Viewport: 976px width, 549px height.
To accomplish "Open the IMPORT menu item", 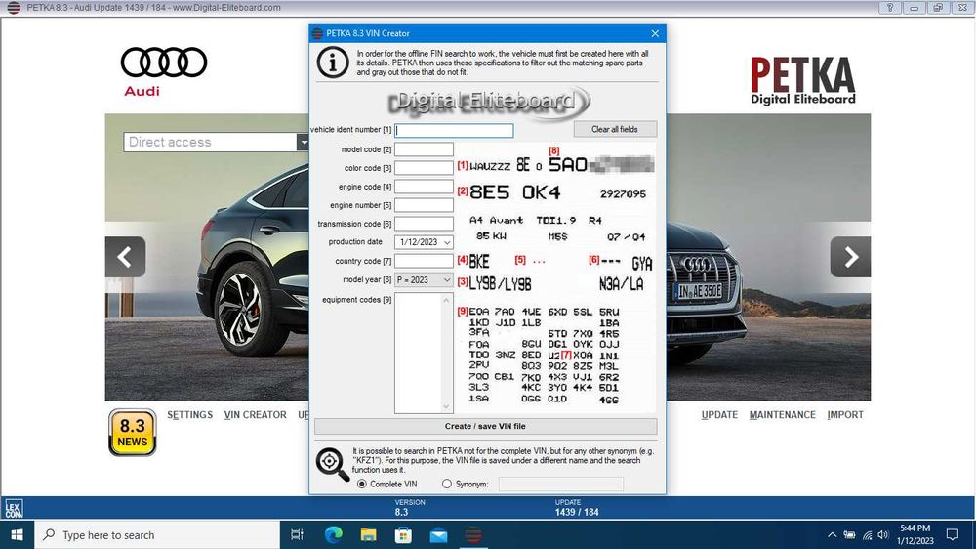I will tap(845, 415).
